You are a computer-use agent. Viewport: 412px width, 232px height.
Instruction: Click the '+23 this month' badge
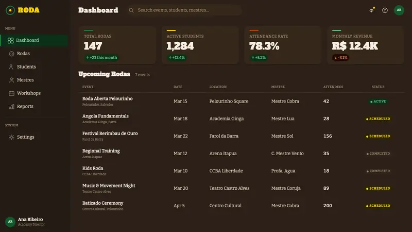point(101,58)
